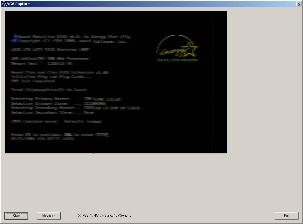Click the 'CMOS checksum error' line
The width and height of the screenshot is (303, 224).
[x=56, y=121]
